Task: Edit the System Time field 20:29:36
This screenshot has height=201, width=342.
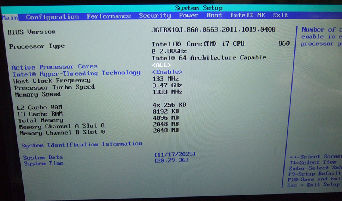Action: 171,160
